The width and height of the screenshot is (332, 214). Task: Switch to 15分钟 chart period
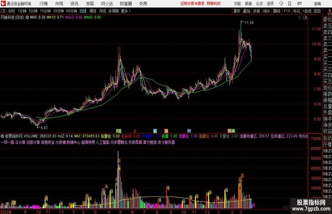(x=45, y=11)
